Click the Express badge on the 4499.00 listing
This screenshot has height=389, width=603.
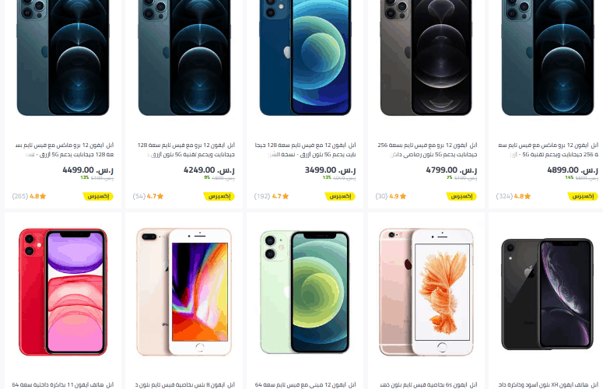[98, 196]
